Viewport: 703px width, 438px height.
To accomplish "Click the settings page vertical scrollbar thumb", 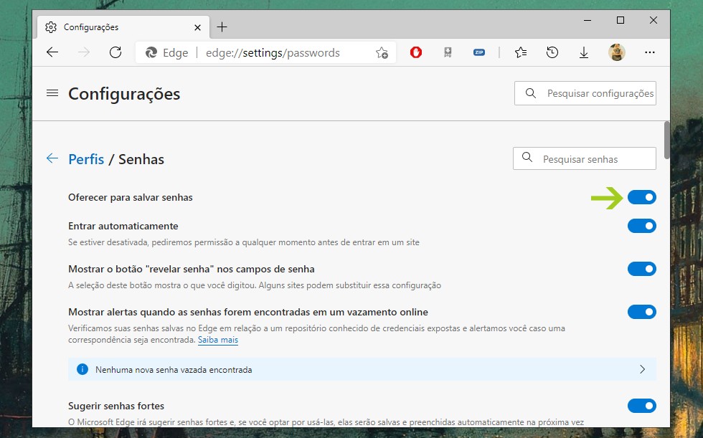I will [666, 141].
